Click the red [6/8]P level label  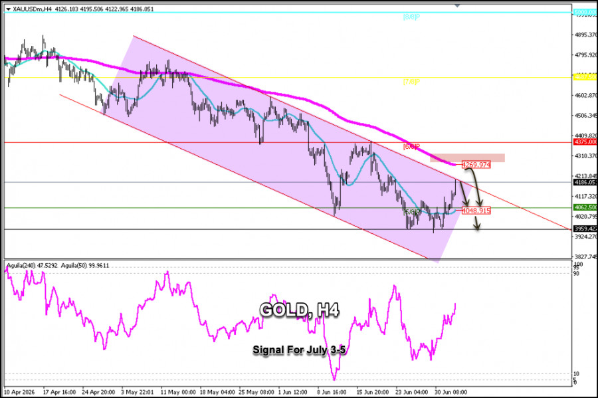(411, 146)
